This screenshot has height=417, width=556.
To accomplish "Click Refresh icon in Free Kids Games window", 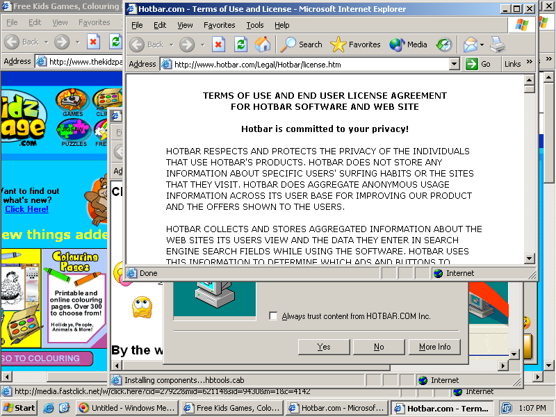I will 115,42.
